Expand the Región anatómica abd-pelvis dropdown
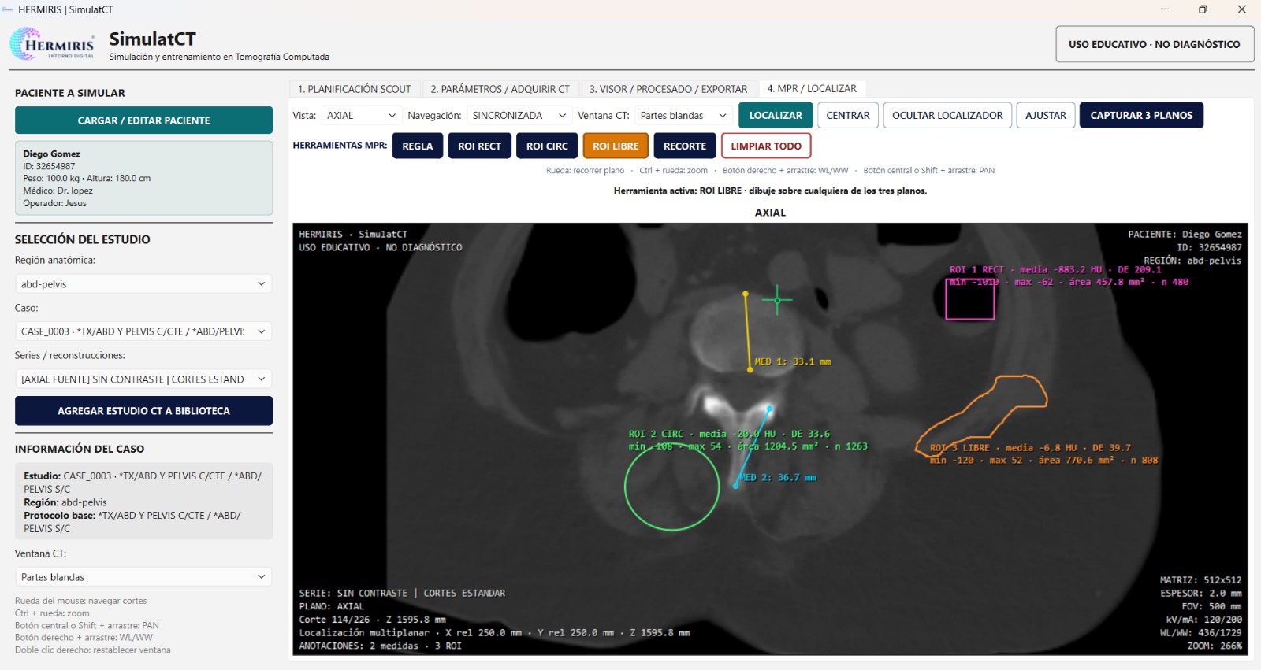 pyautogui.click(x=143, y=284)
